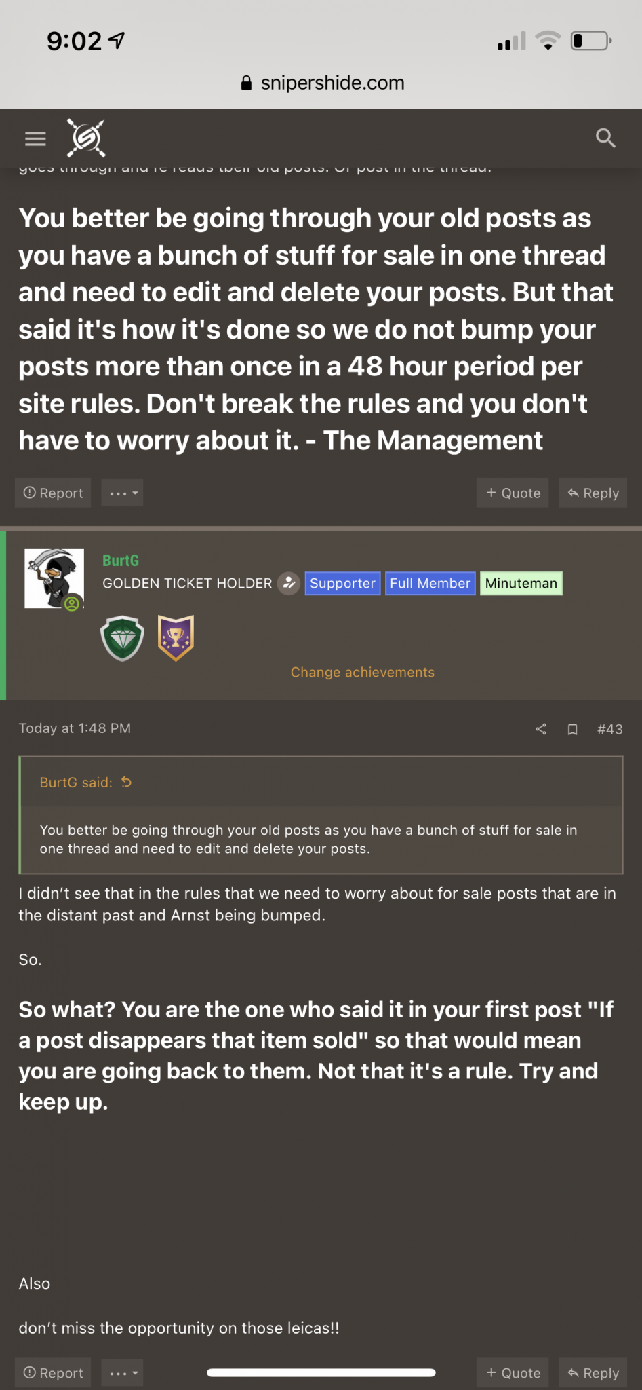This screenshot has width=642, height=1390.
Task: Tap the staff icon beside Golden Ticket Holder
Action: point(289,583)
